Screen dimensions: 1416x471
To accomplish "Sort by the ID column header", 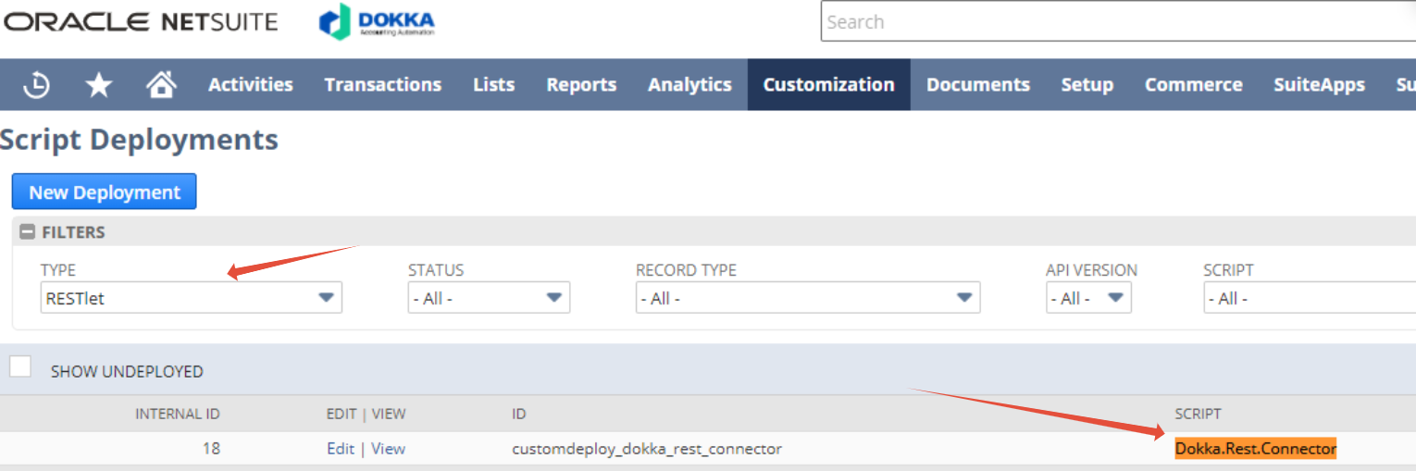I will [519, 414].
